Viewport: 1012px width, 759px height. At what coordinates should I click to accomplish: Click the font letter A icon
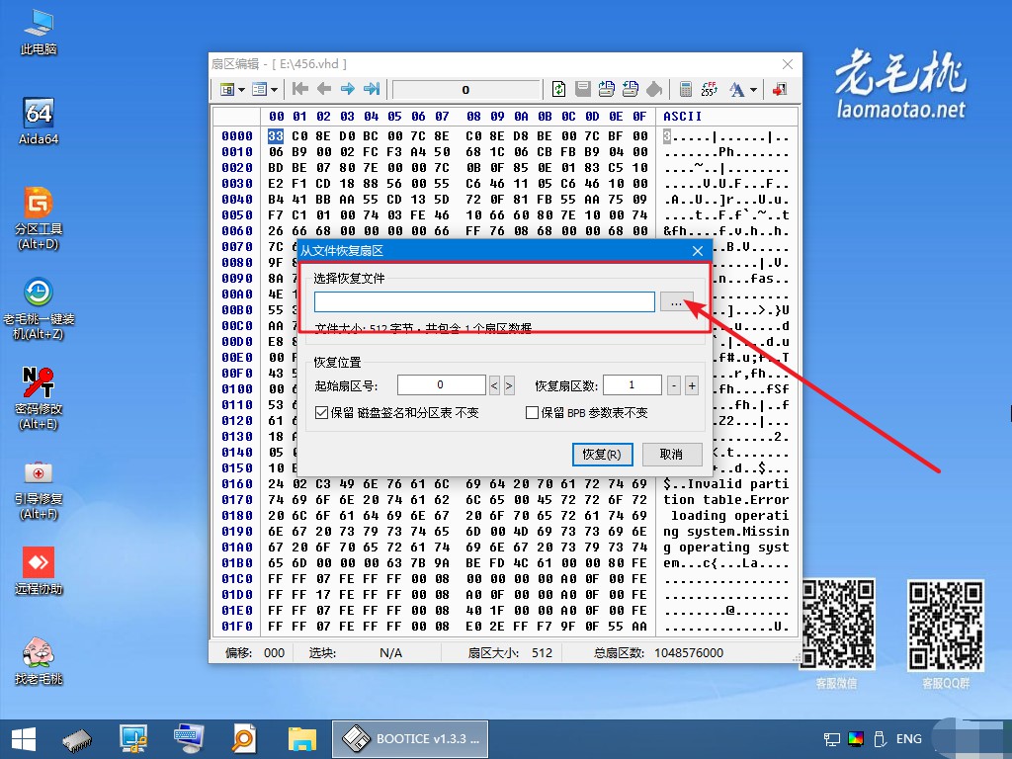click(x=736, y=89)
